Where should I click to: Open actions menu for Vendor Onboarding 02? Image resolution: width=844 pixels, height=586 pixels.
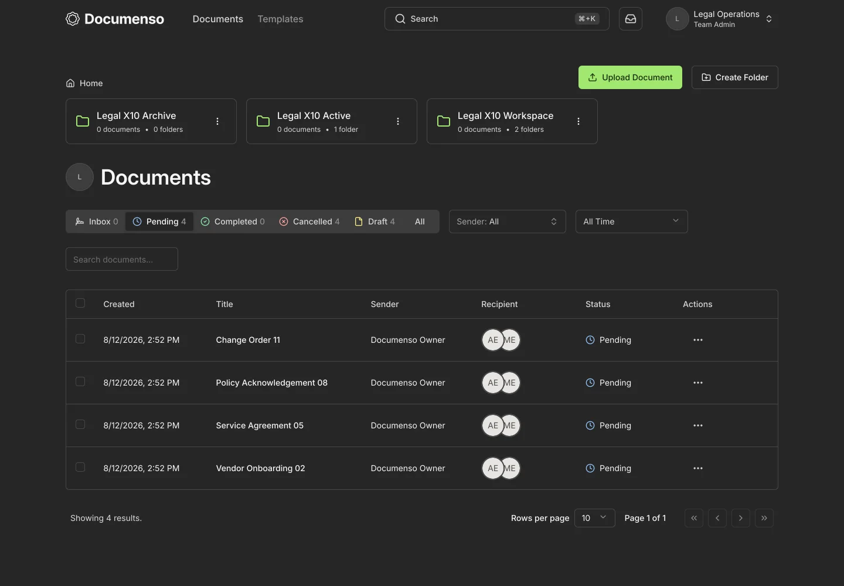[698, 468]
